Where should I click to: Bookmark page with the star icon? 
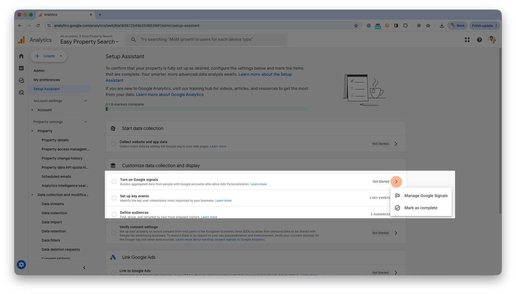coord(356,26)
